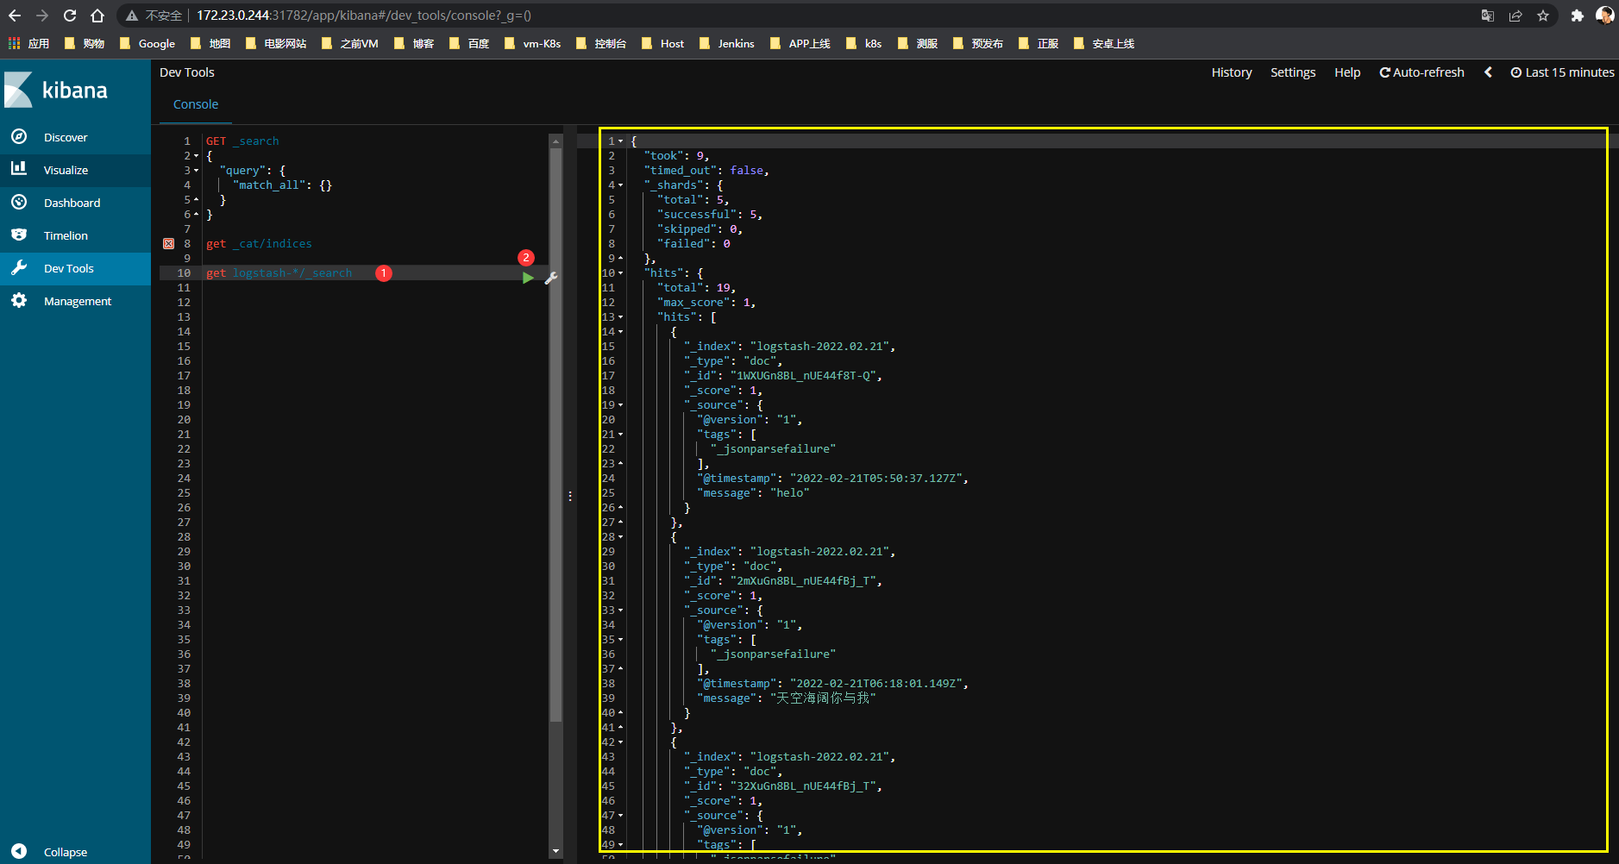Collapse the first hit fold on line 14

[x=620, y=332]
